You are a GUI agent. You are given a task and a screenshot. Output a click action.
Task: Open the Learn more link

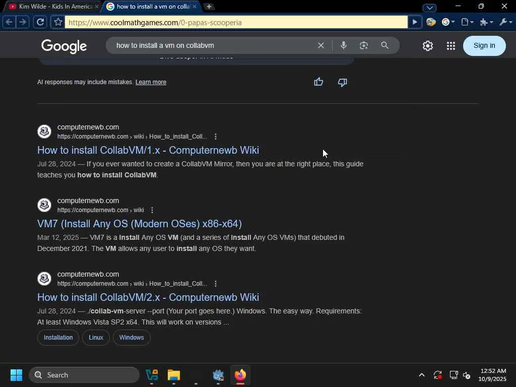[151, 82]
